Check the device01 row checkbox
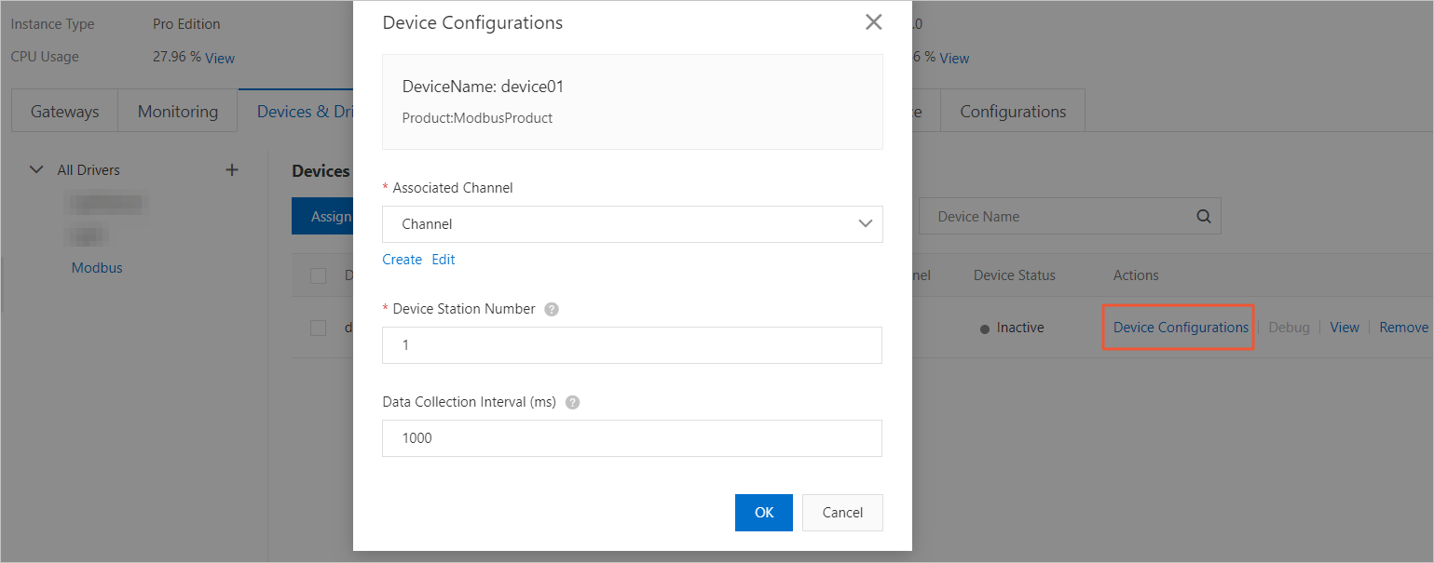Image resolution: width=1434 pixels, height=563 pixels. click(318, 327)
